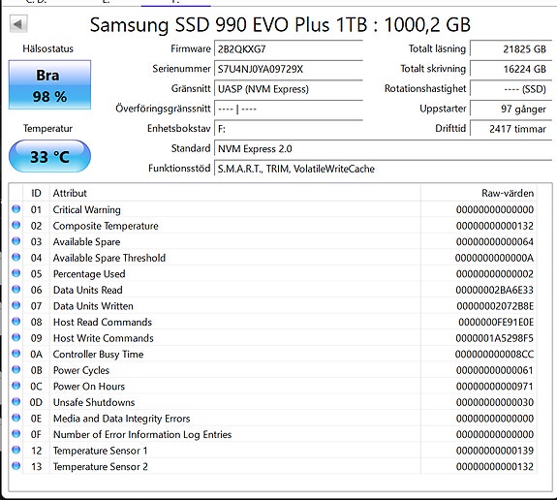557x500 pixels.
Task: Click raw value 0000002072B8E
Action: click(x=495, y=306)
